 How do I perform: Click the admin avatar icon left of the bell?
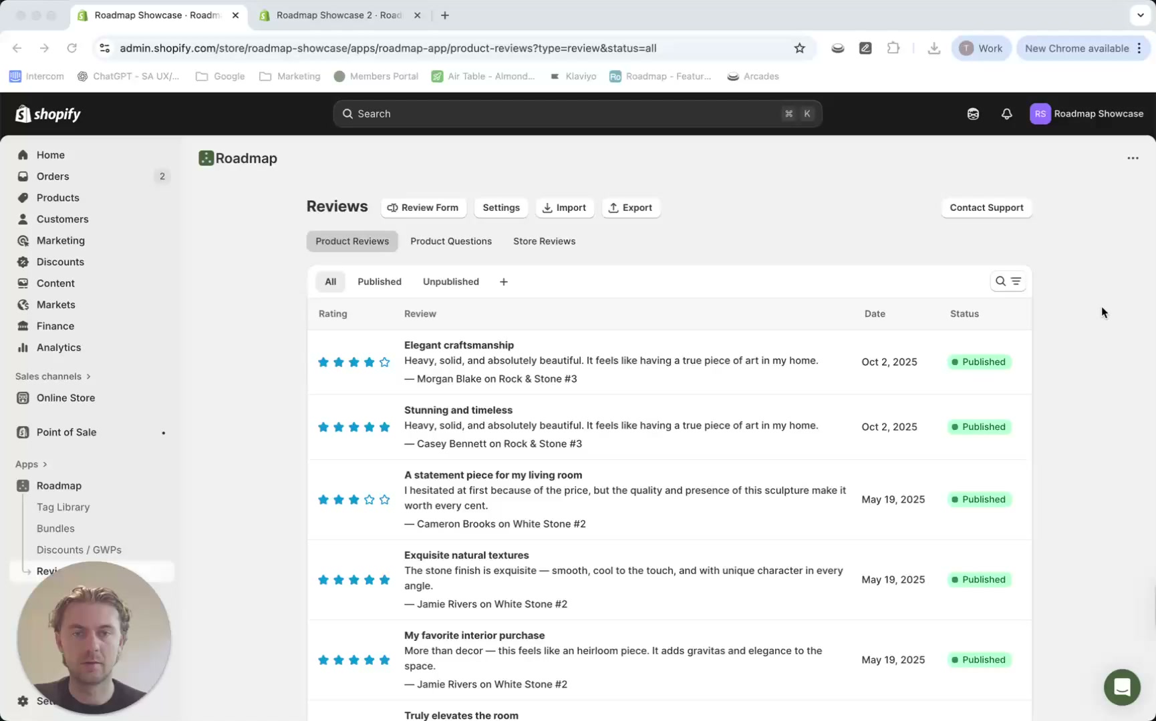point(973,113)
